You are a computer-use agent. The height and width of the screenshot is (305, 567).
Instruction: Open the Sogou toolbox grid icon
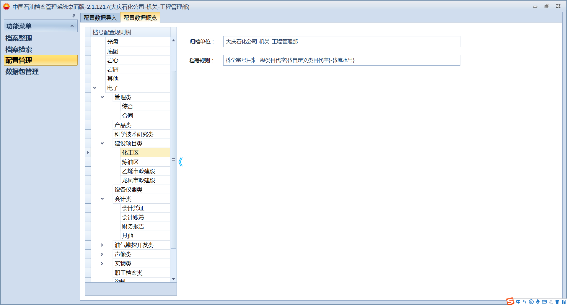coord(563,302)
